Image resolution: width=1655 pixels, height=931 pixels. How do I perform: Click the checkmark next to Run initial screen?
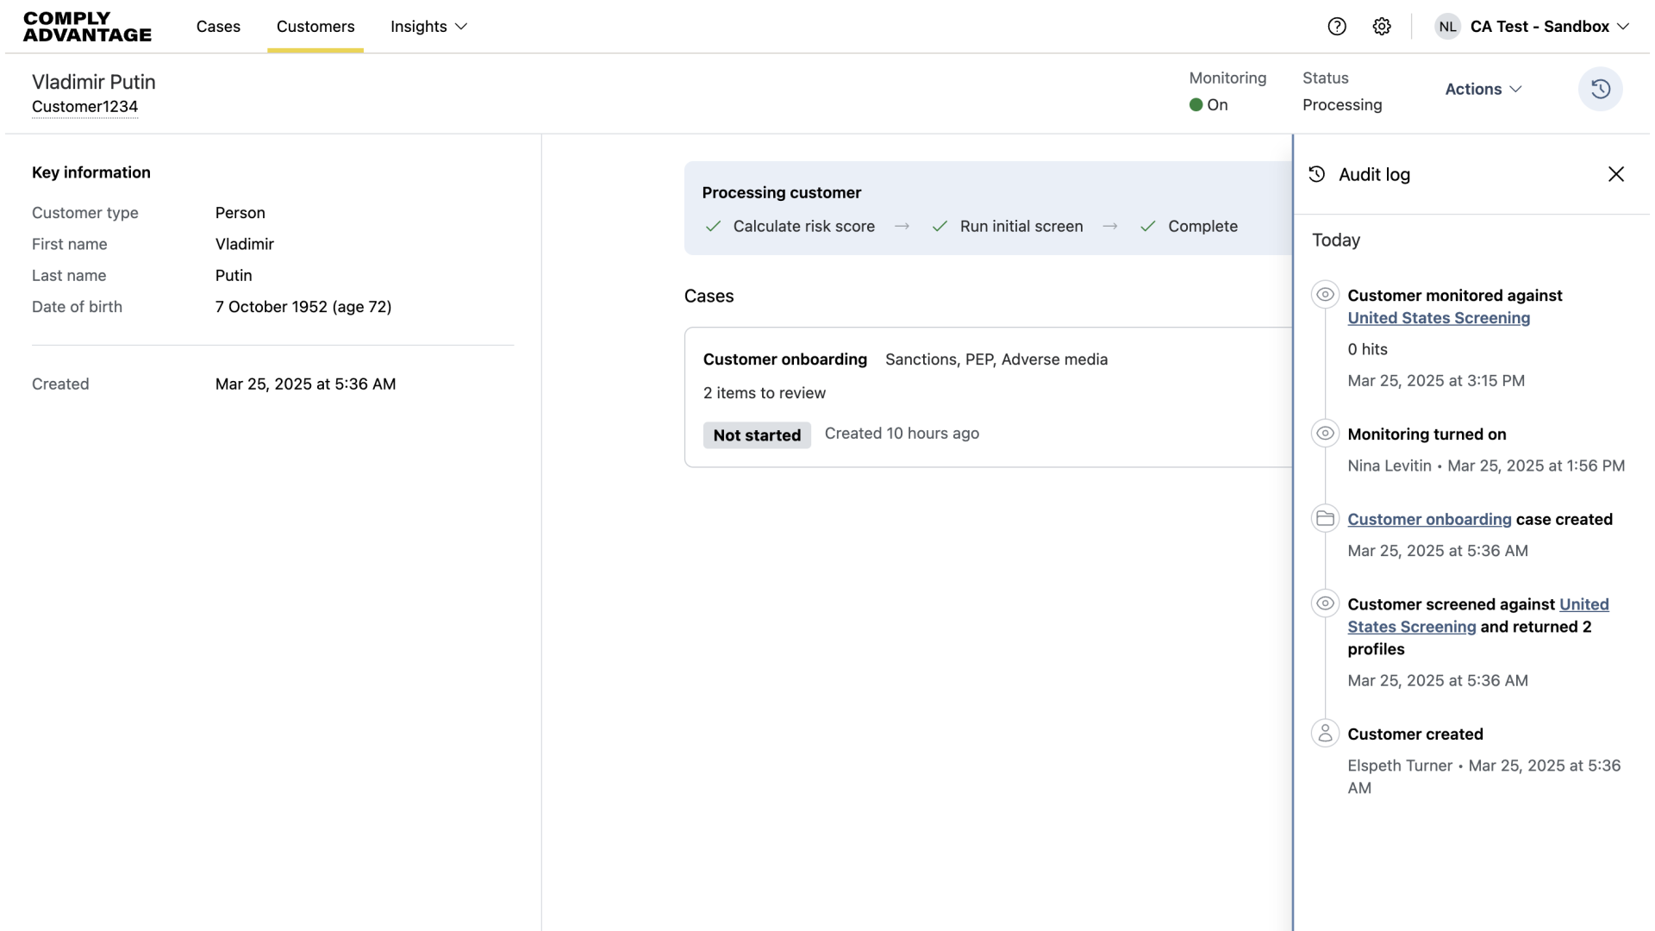click(940, 226)
